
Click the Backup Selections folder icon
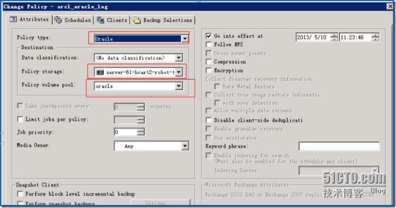point(136,20)
